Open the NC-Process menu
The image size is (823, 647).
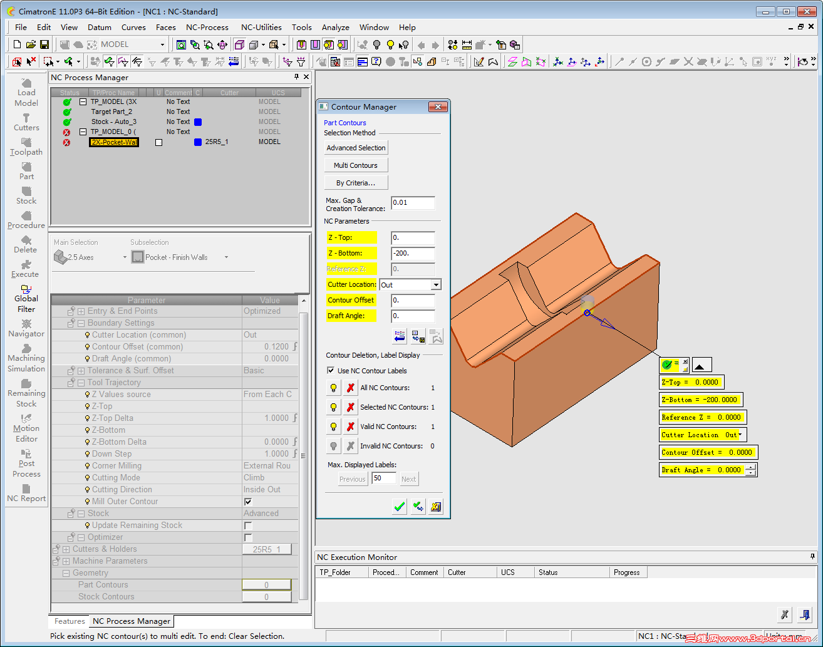click(x=207, y=28)
